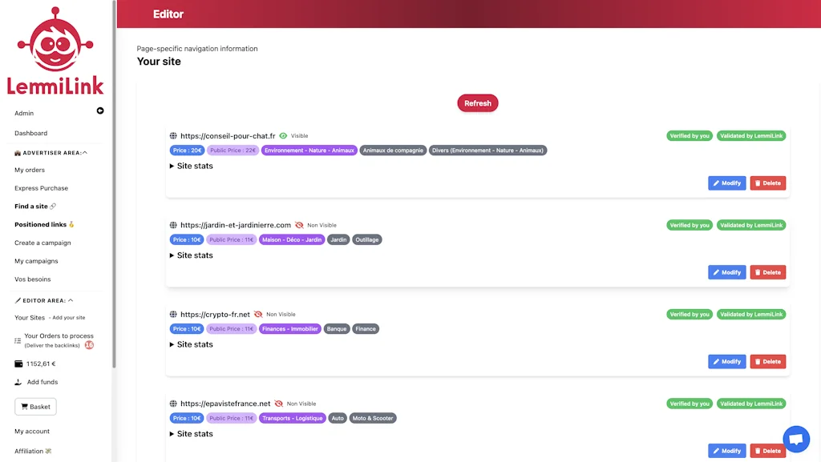
Task: Click the Add your site link
Action: 69,318
